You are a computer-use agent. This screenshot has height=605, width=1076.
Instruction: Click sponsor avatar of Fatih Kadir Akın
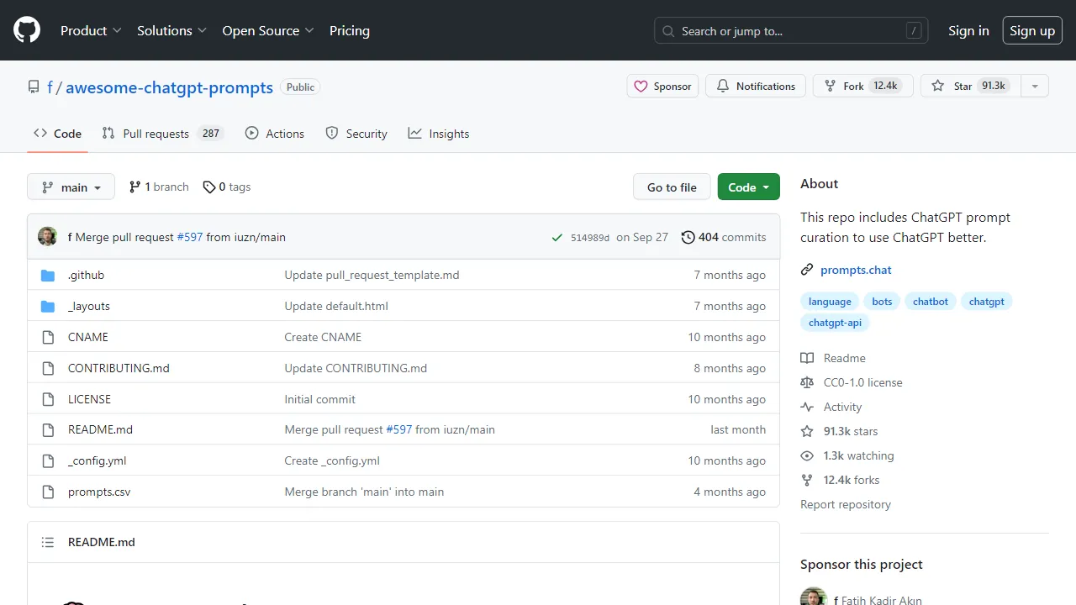click(814, 597)
